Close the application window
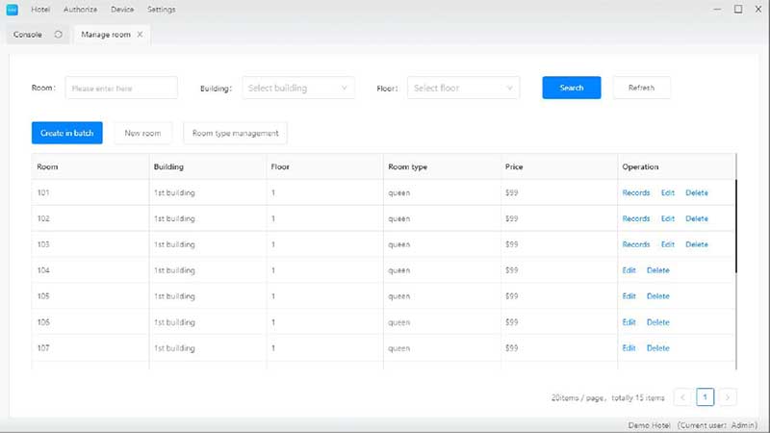This screenshot has height=433, width=770. (x=757, y=9)
